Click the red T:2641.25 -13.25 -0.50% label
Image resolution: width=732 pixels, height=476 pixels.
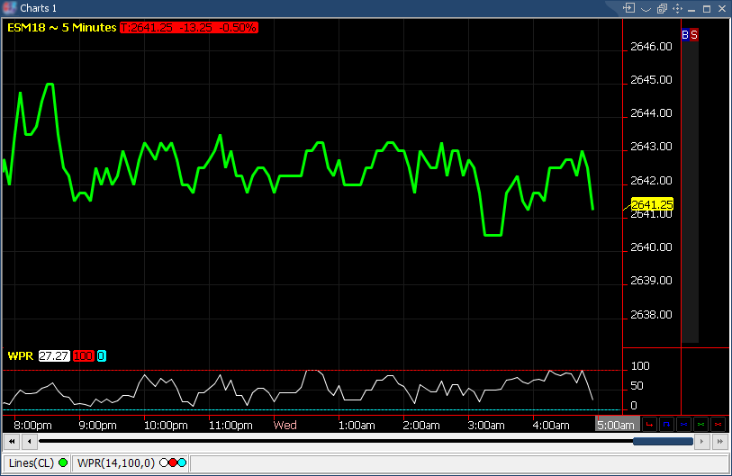[188, 28]
